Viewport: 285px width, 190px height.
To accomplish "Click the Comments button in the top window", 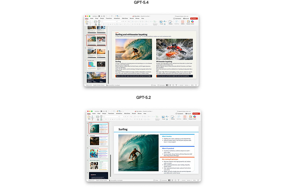I will point(178,18).
